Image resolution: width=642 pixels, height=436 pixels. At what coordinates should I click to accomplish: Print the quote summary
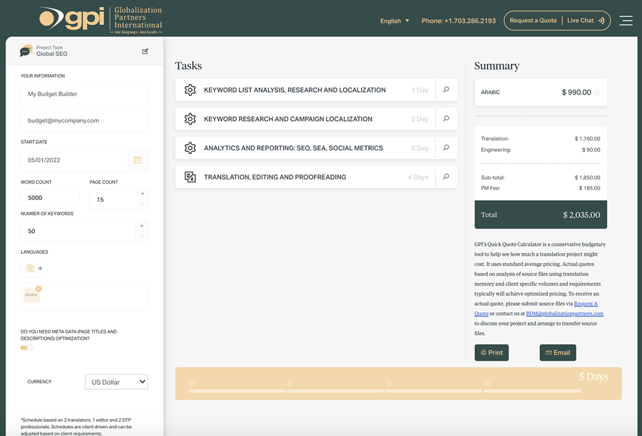491,353
